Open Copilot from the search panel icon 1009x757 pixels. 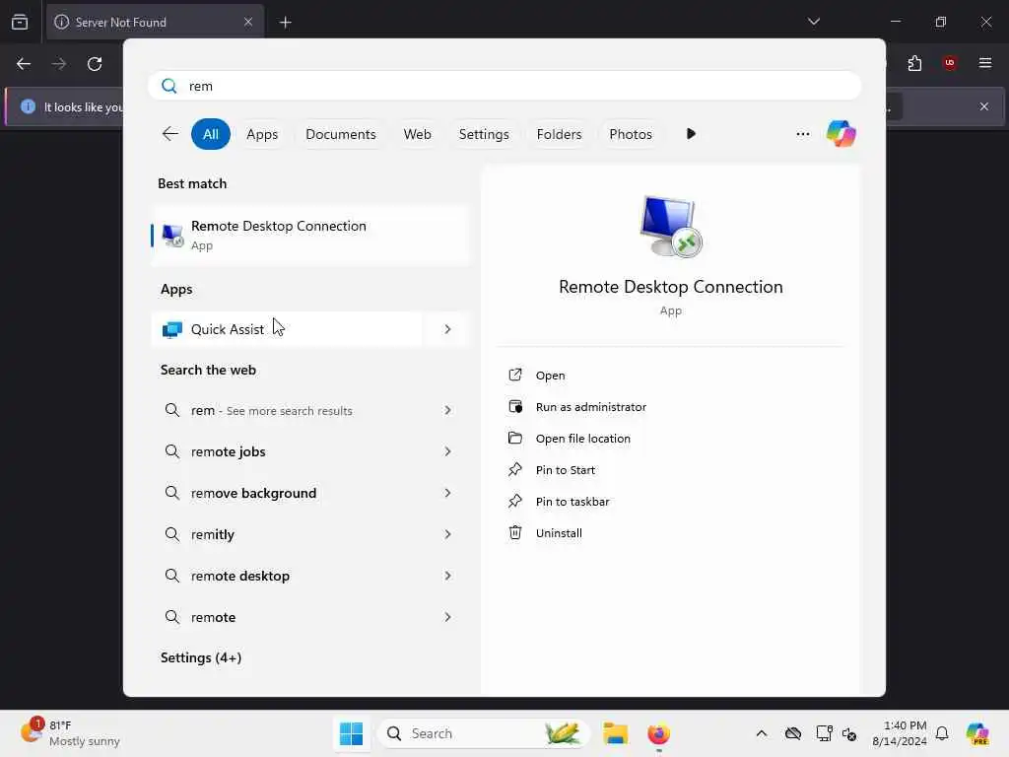(x=841, y=134)
